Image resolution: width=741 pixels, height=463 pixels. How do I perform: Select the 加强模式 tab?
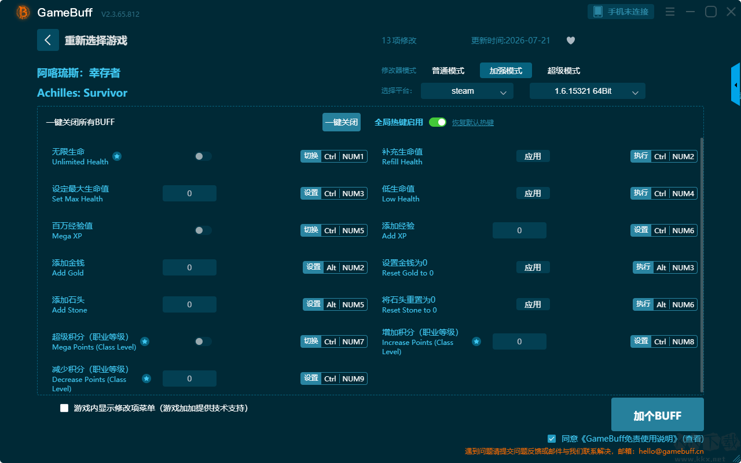pos(506,71)
